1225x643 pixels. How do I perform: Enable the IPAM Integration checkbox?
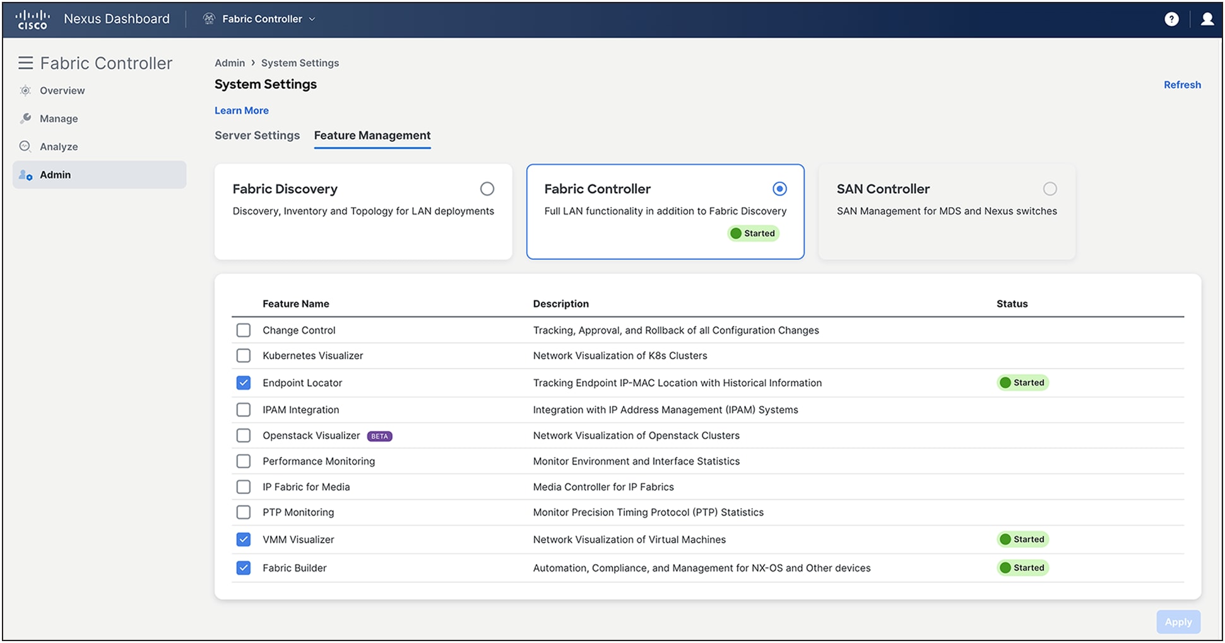[x=244, y=410]
